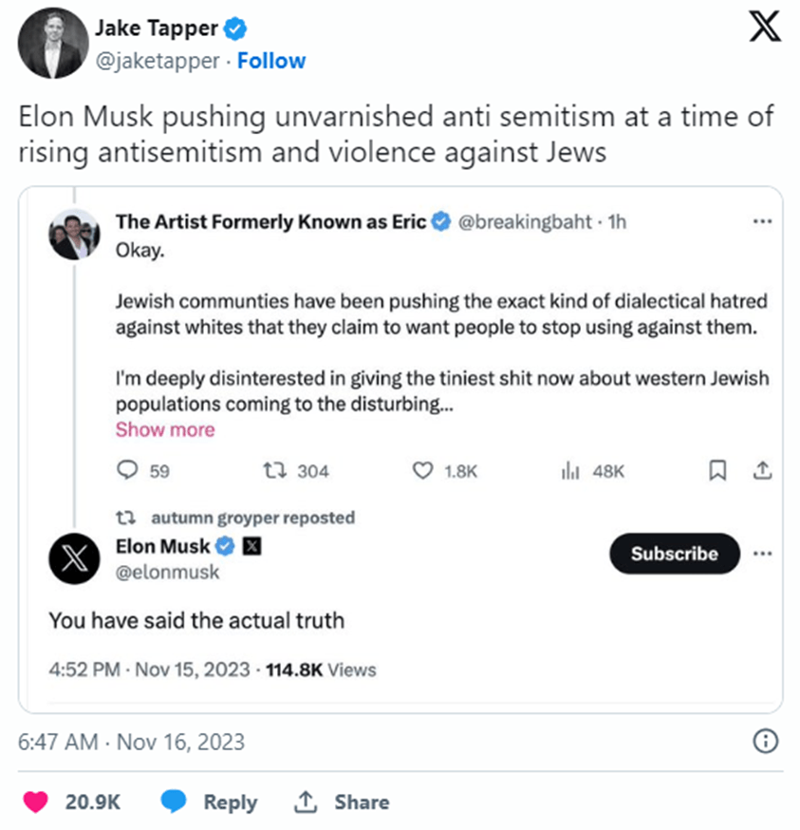Open Elon Musk's X avatar
Screen dimensions: 800x830
pos(75,557)
